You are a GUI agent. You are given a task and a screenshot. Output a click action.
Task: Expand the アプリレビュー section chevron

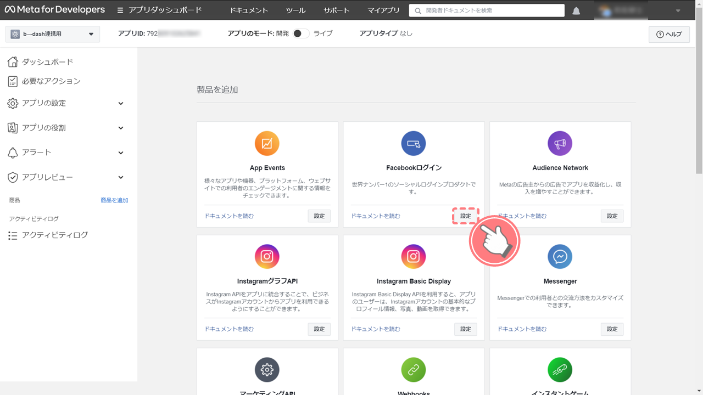[121, 177]
